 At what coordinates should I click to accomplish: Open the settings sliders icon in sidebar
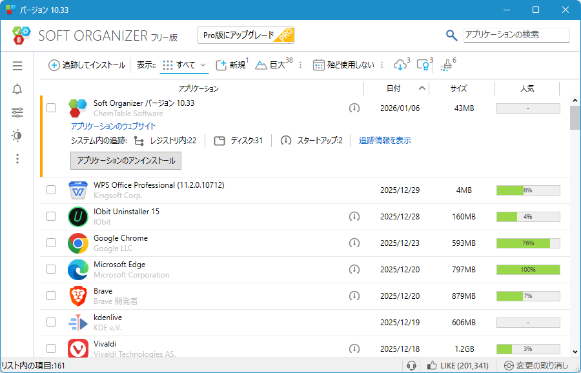click(x=17, y=113)
